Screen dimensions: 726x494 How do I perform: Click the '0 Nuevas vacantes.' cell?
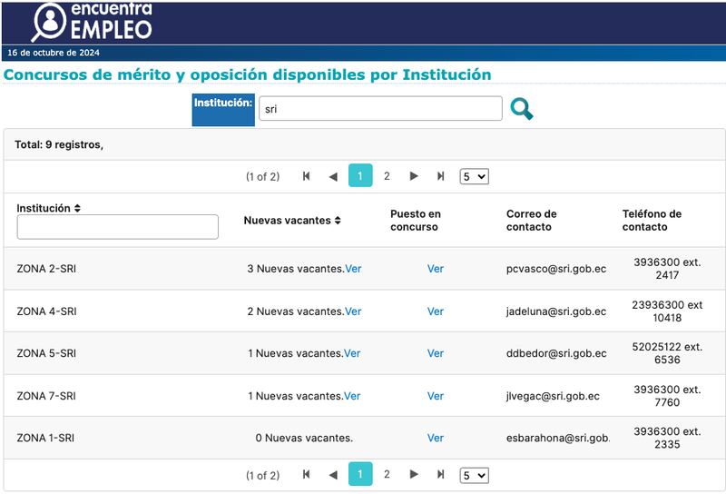(304, 438)
